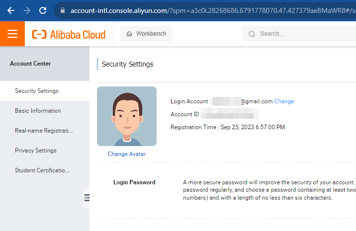Click the browser URL address bar
This screenshot has width=356, height=231.
point(209,10)
